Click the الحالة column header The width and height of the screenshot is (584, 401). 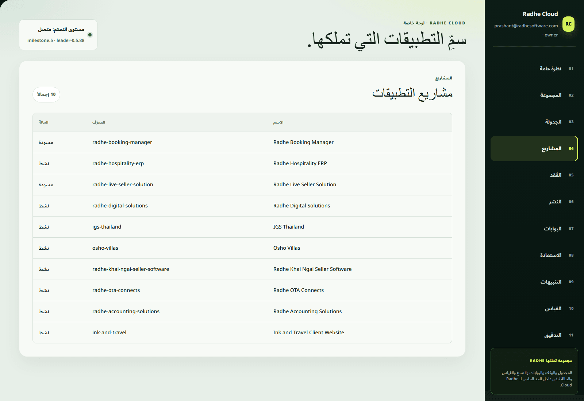[43, 122]
